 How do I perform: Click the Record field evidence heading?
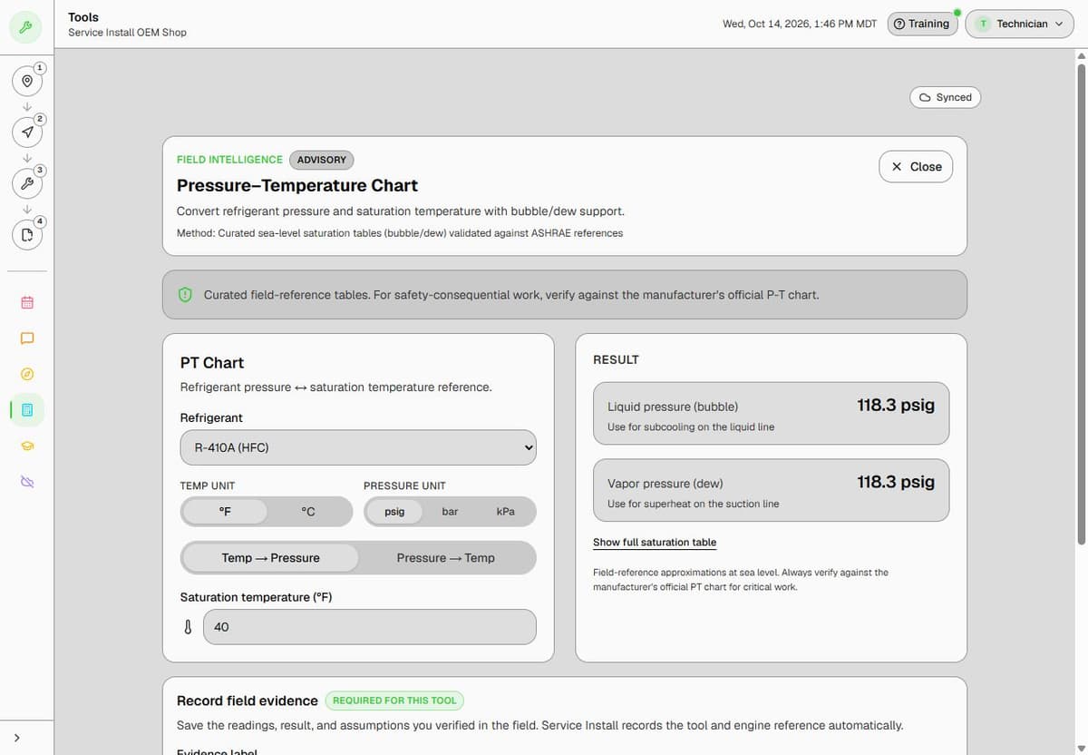248,701
